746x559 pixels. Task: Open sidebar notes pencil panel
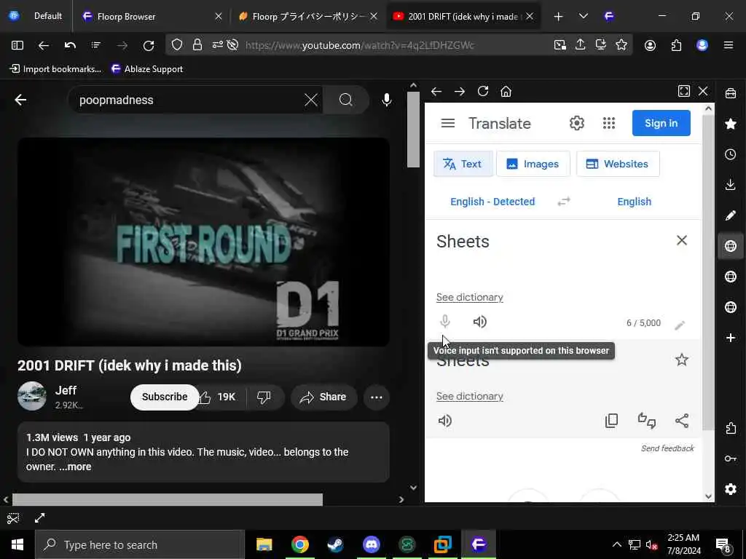[x=730, y=215]
